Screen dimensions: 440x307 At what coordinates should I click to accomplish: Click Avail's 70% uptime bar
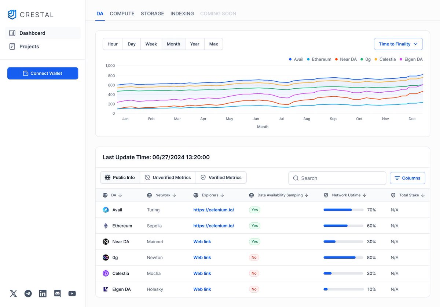click(x=343, y=210)
